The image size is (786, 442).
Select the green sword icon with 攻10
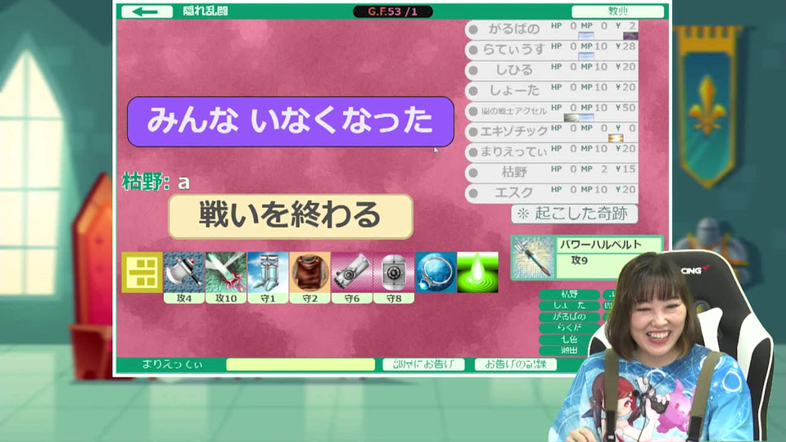click(226, 272)
